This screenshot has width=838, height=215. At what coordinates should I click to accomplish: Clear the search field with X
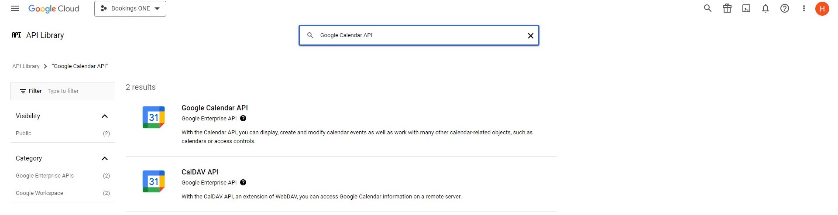(531, 36)
